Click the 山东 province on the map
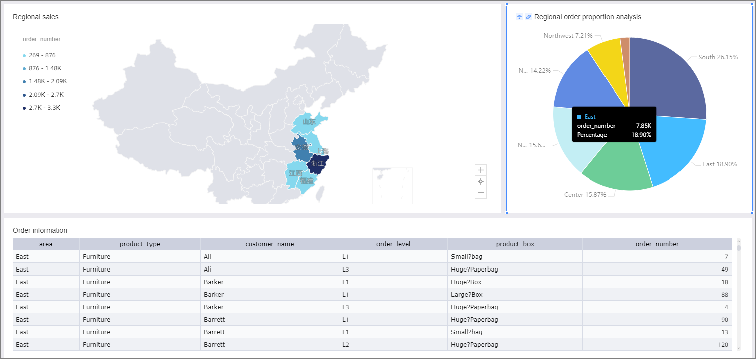This screenshot has height=359, width=756. (x=308, y=122)
